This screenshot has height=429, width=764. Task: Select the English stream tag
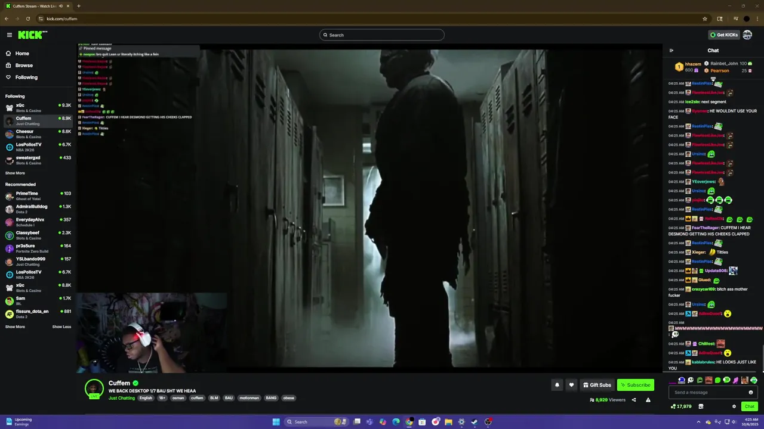point(146,398)
